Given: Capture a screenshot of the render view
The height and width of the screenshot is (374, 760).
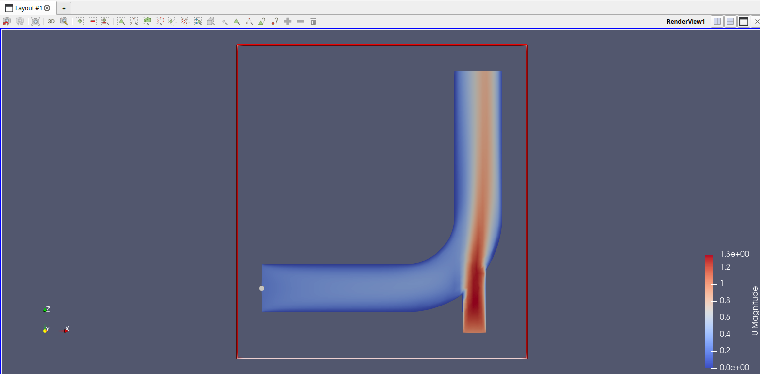Looking at the screenshot, I should [x=35, y=21].
